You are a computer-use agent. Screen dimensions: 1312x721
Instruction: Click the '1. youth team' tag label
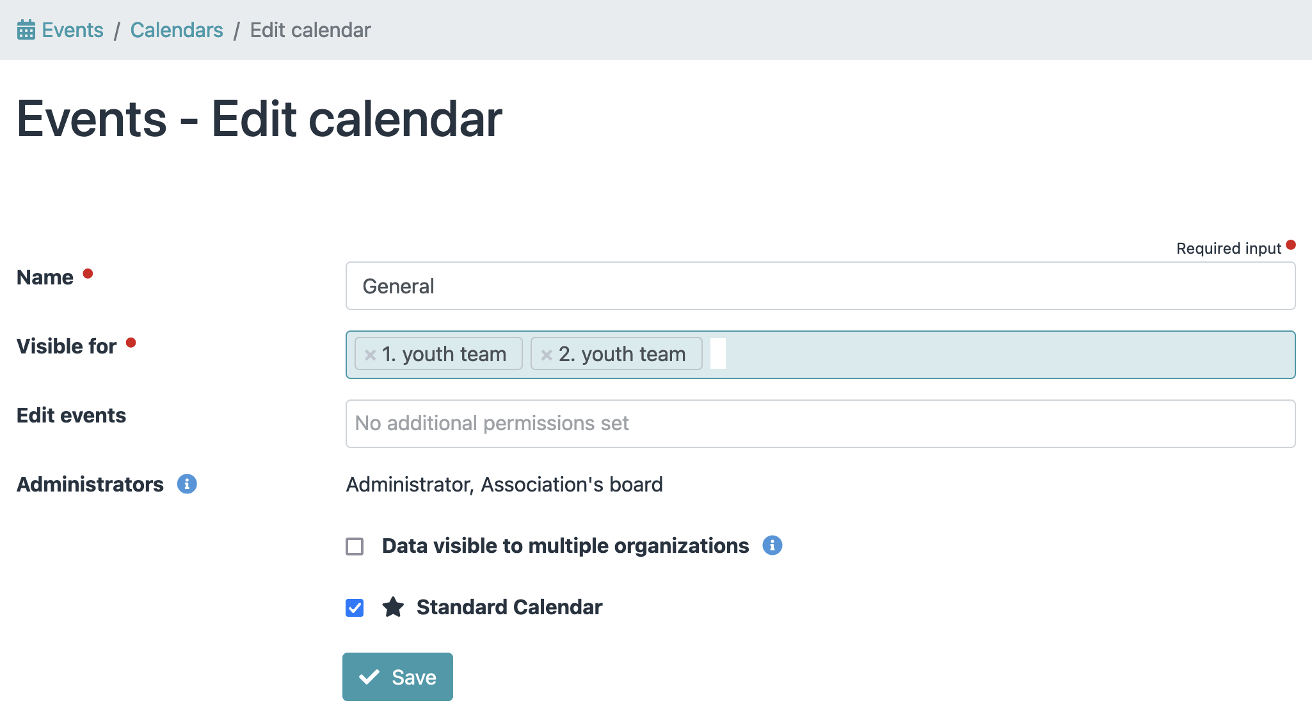444,354
